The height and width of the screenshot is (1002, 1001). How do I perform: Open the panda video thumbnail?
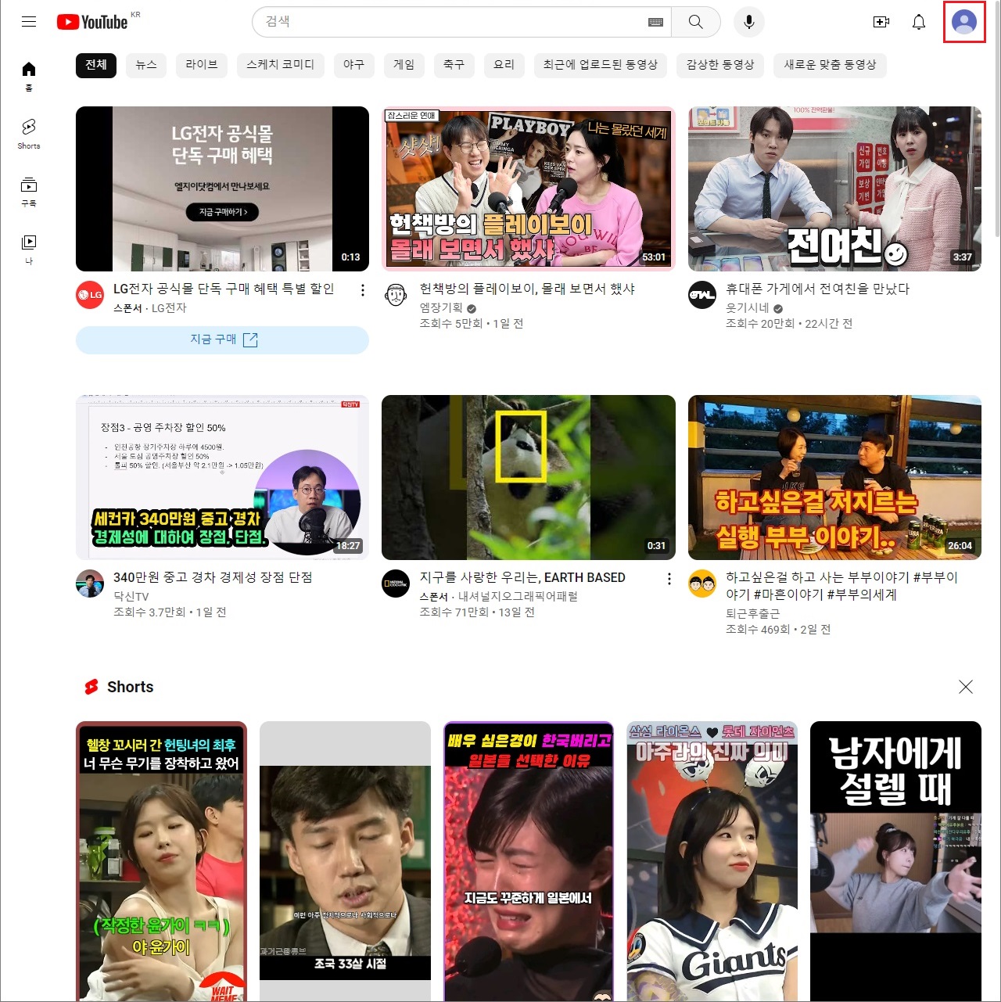pyautogui.click(x=529, y=477)
